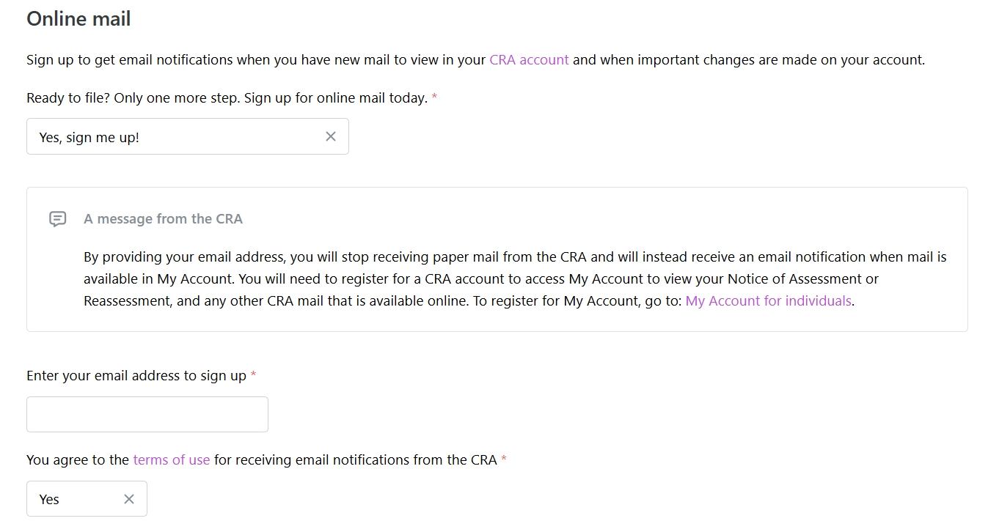Open the CRA account link

529,60
